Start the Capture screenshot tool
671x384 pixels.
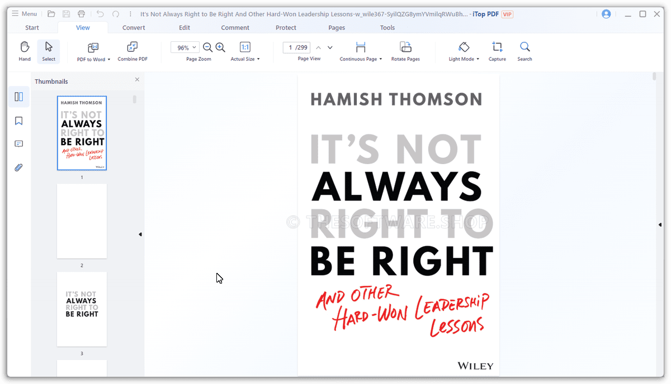(x=497, y=51)
